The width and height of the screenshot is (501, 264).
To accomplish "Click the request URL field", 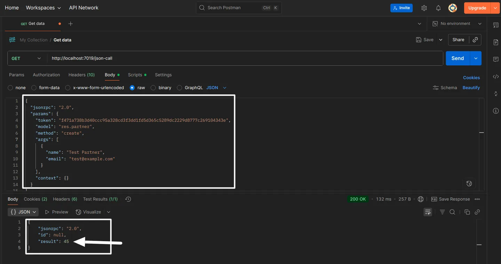I will [245, 58].
